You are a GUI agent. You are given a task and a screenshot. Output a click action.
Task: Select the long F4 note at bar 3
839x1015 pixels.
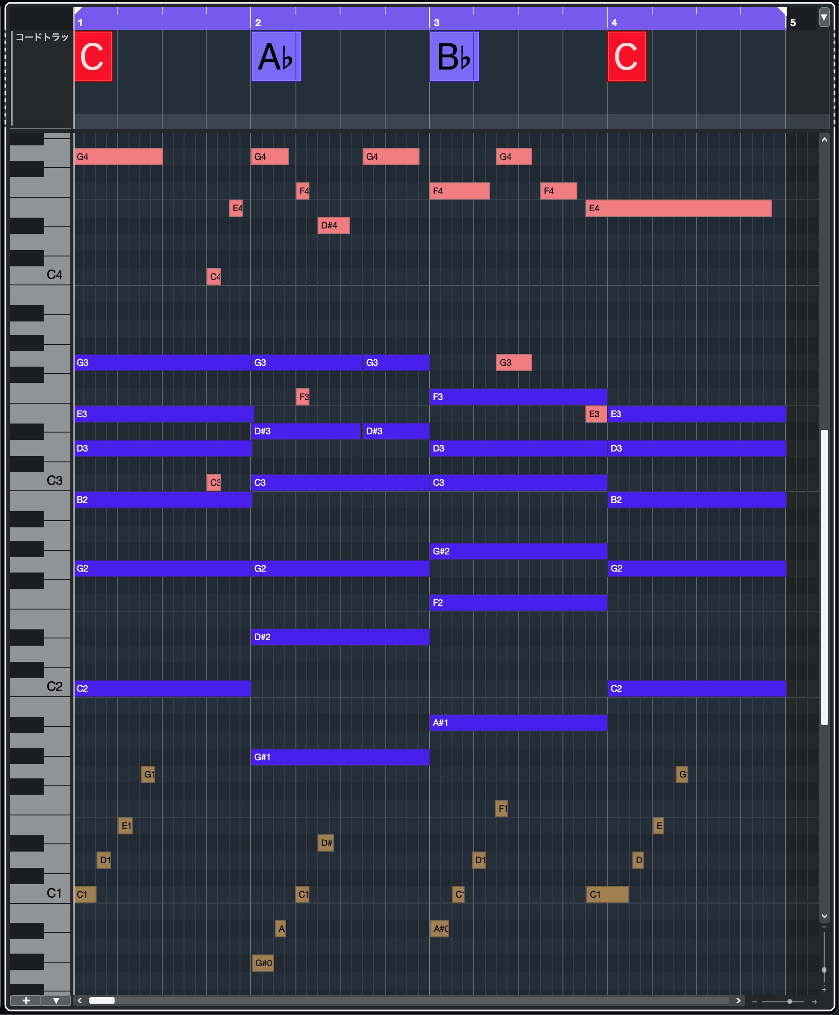coord(460,191)
